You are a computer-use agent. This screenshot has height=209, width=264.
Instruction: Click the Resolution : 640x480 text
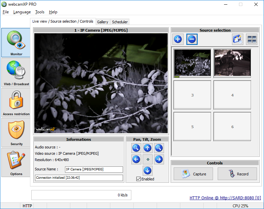52,160
